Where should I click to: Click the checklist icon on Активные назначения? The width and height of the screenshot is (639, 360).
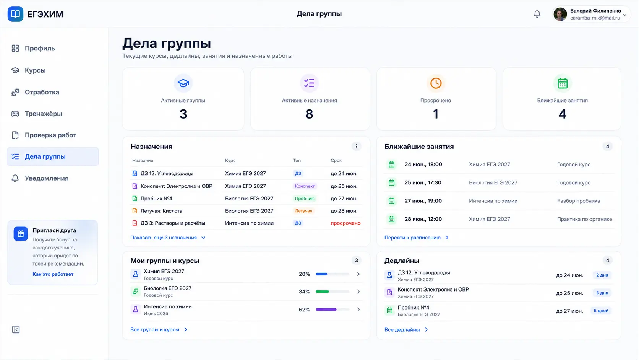coord(309,83)
